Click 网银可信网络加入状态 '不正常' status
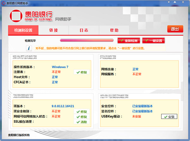Screen dimensions: 190x141 point(56,116)
